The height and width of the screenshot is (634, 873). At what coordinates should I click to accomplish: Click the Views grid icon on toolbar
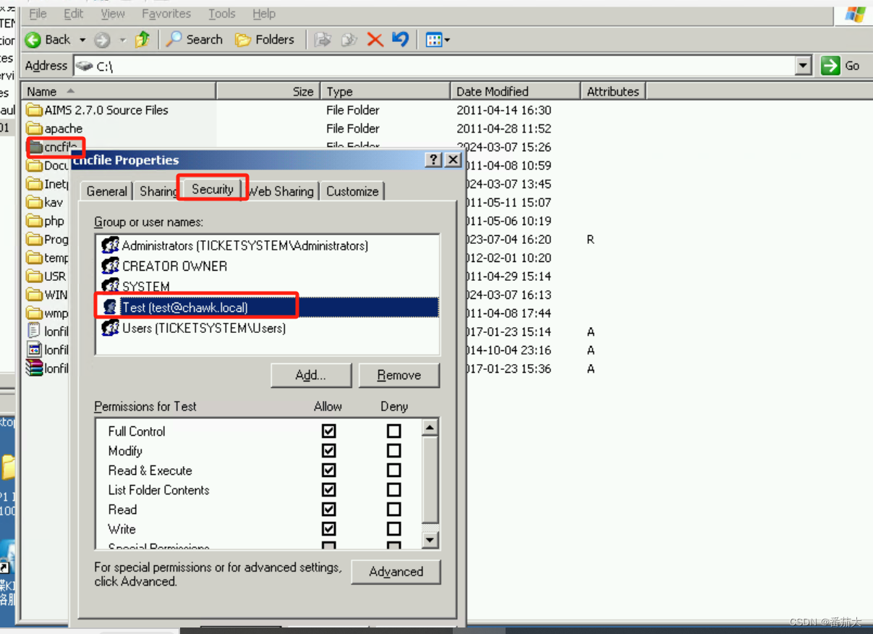click(433, 40)
